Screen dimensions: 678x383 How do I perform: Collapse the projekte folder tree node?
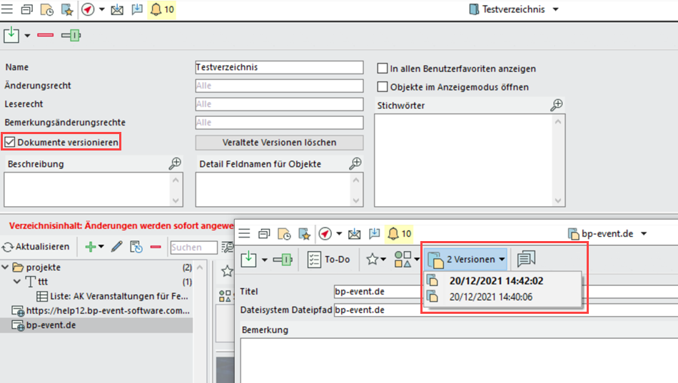click(x=6, y=267)
